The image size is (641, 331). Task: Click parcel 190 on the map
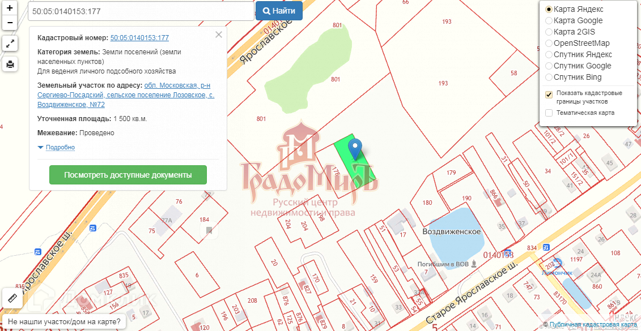[467, 198]
